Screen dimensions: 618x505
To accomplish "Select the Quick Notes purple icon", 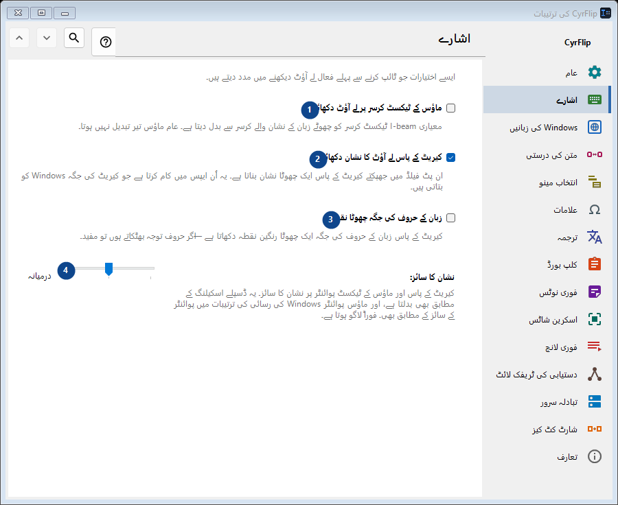I will click(x=595, y=292).
